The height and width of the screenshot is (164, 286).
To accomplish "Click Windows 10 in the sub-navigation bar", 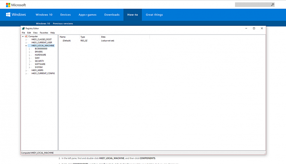I will (x=43, y=24).
